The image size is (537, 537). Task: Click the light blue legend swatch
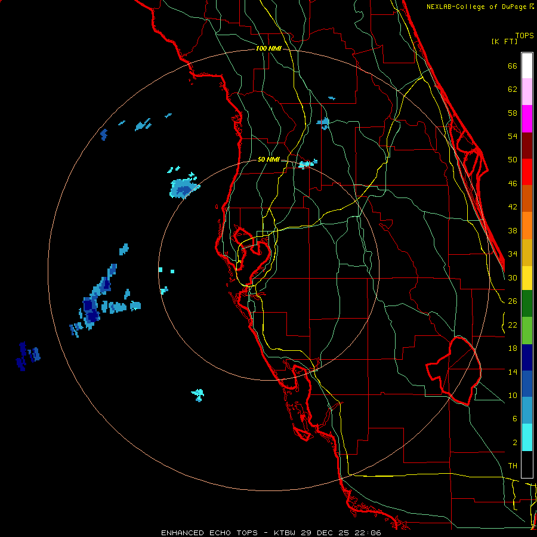(527, 411)
